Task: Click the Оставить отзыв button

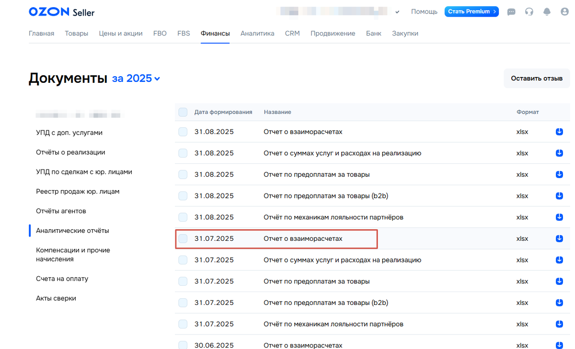Action: click(536, 78)
